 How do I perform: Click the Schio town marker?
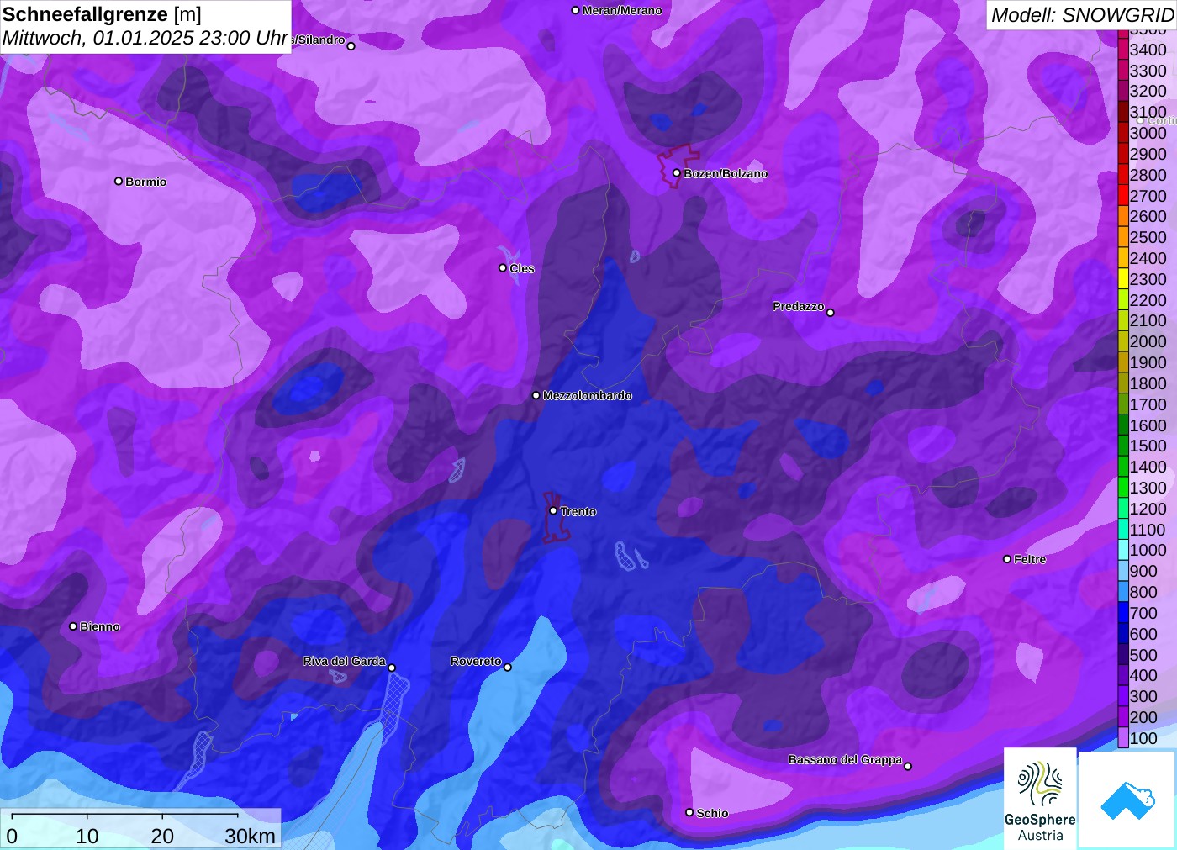[689, 812]
